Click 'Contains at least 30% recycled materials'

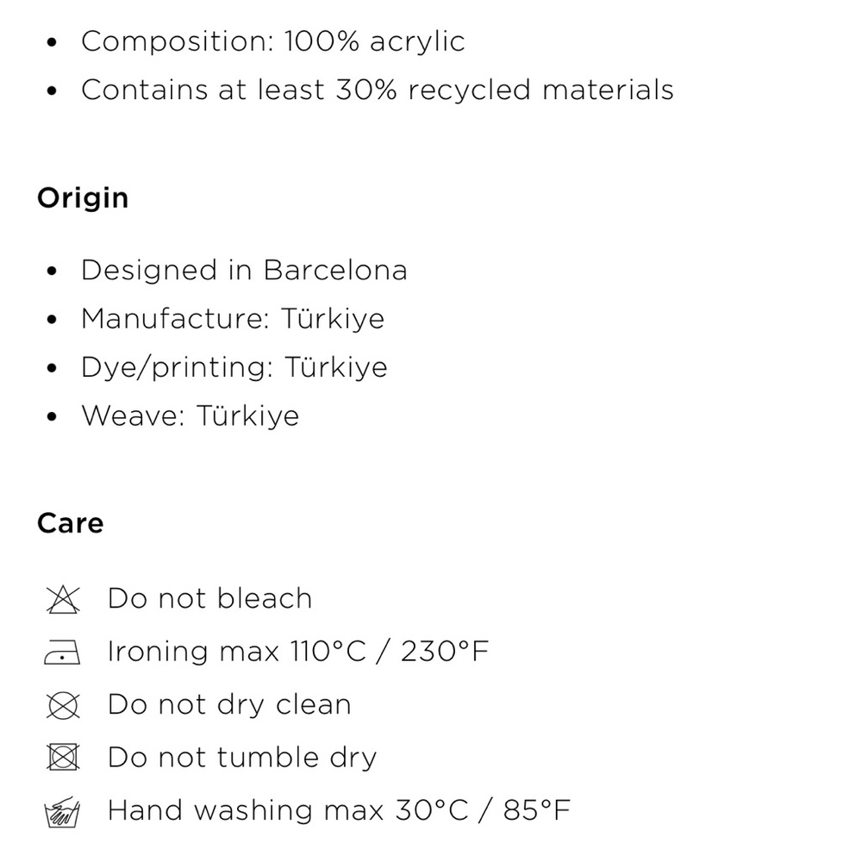(377, 90)
